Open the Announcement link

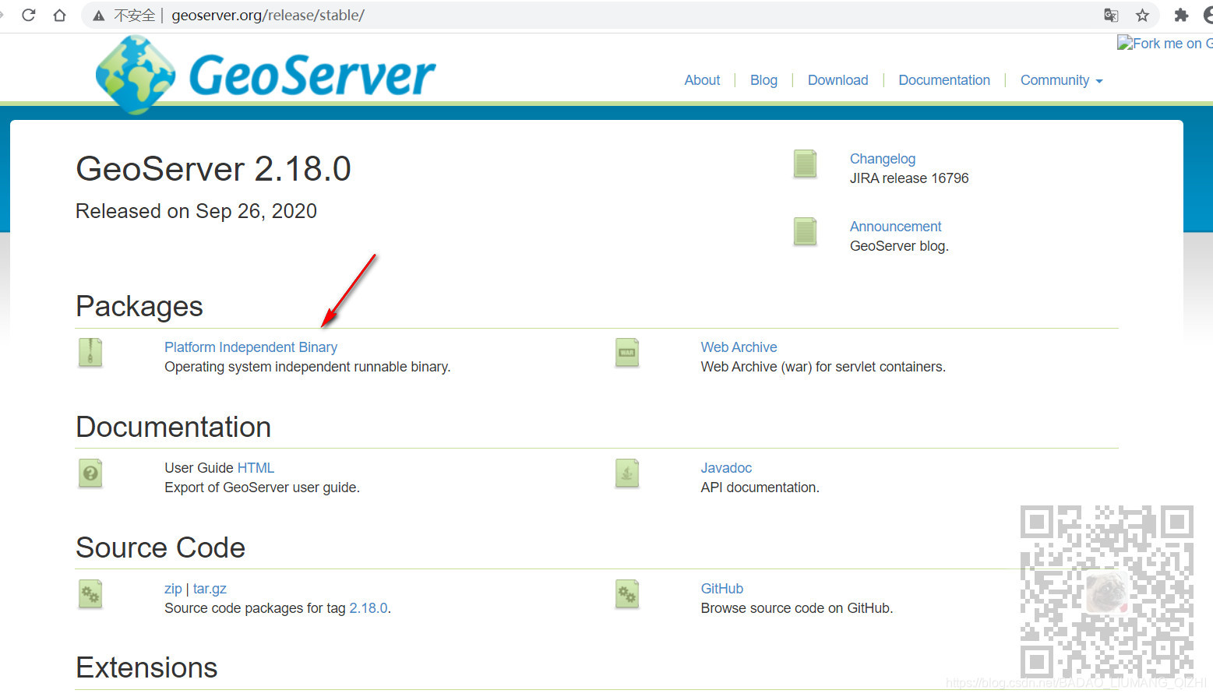(x=895, y=227)
